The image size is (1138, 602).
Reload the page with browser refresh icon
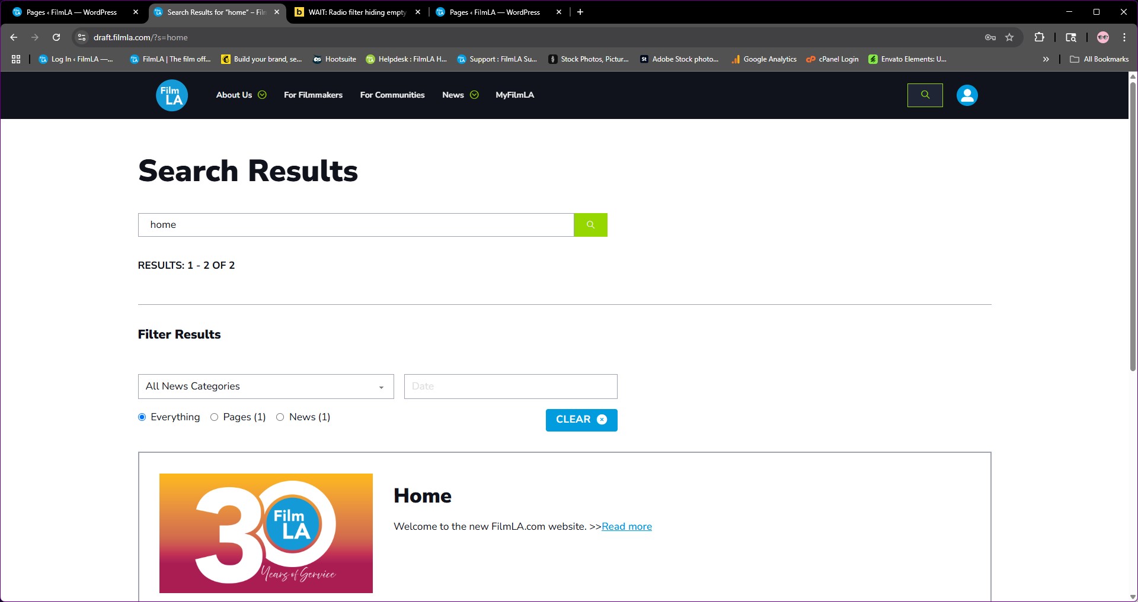[x=56, y=37]
